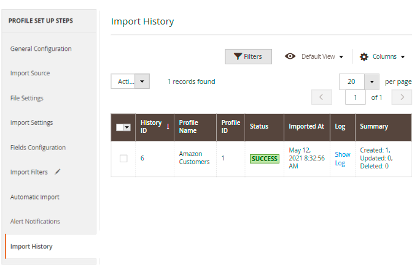Click the pencil icon beside Import Filters

(57, 172)
